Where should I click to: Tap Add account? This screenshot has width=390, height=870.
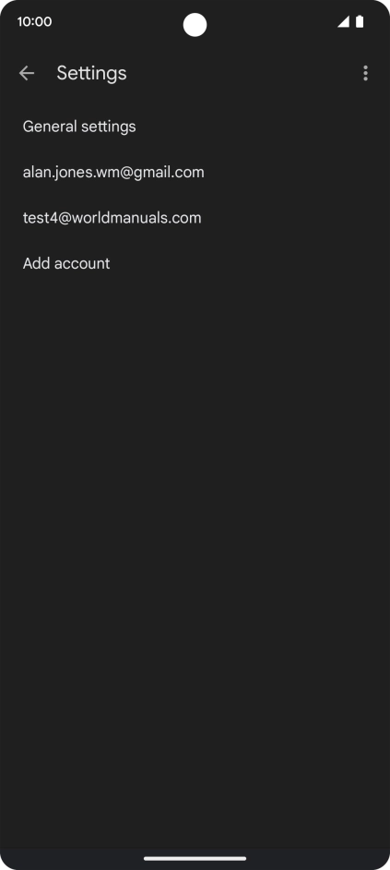(x=195, y=263)
